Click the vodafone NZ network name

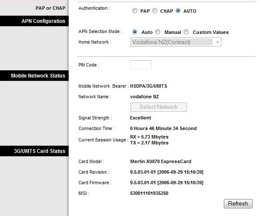tap(145, 97)
